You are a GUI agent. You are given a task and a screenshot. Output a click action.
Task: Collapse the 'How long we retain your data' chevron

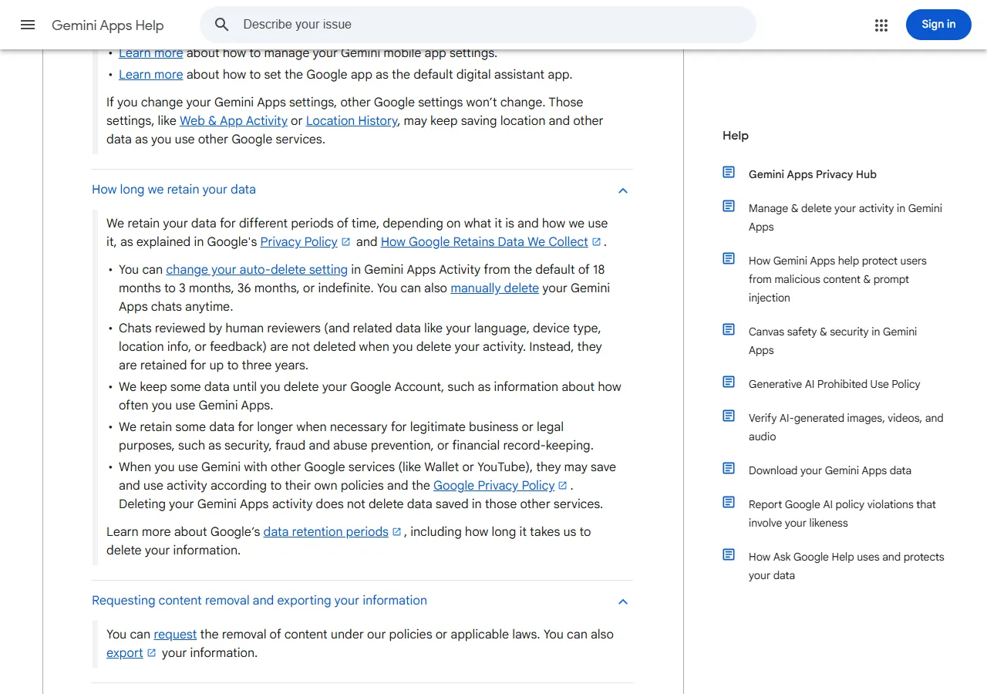coord(623,190)
